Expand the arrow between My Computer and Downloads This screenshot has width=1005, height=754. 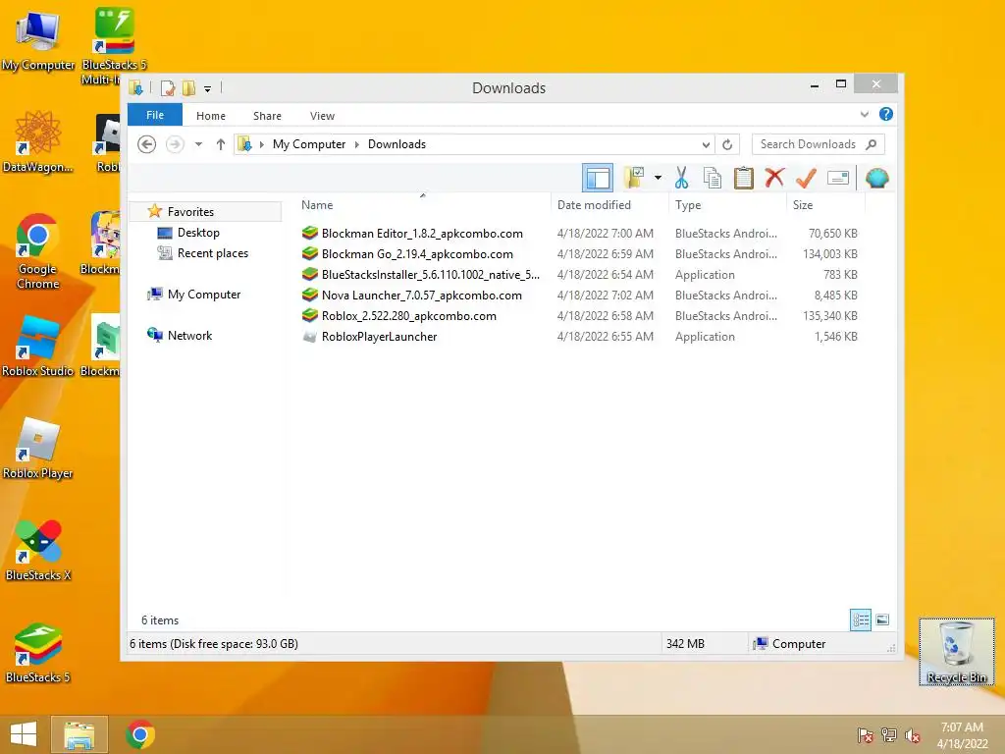356,144
